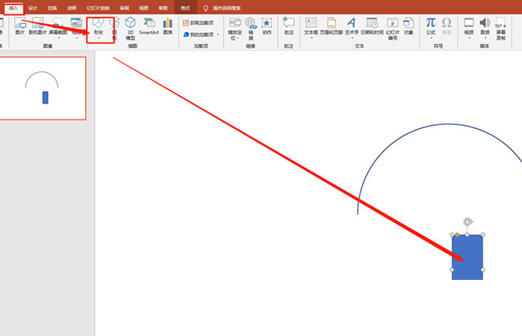Image resolution: width=522 pixels, height=336 pixels.
Task: Insert a 图表 chart
Action: pos(168,26)
